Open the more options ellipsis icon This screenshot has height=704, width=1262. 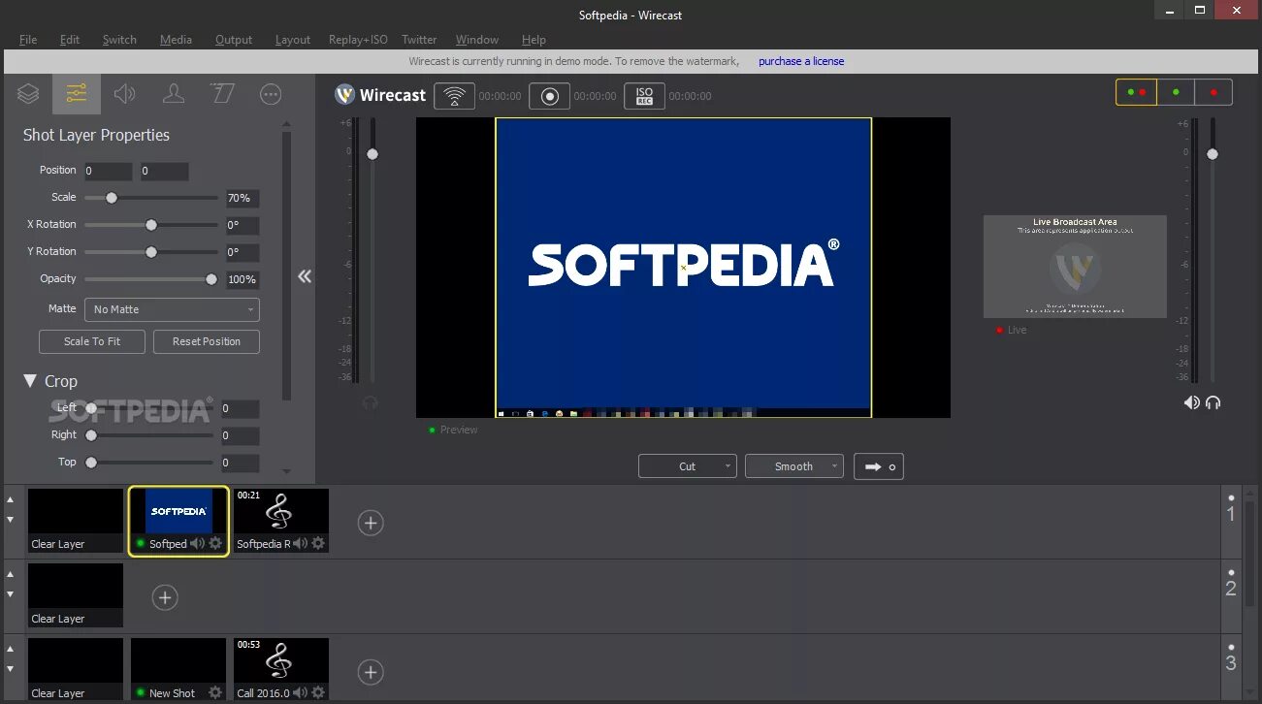(x=271, y=94)
